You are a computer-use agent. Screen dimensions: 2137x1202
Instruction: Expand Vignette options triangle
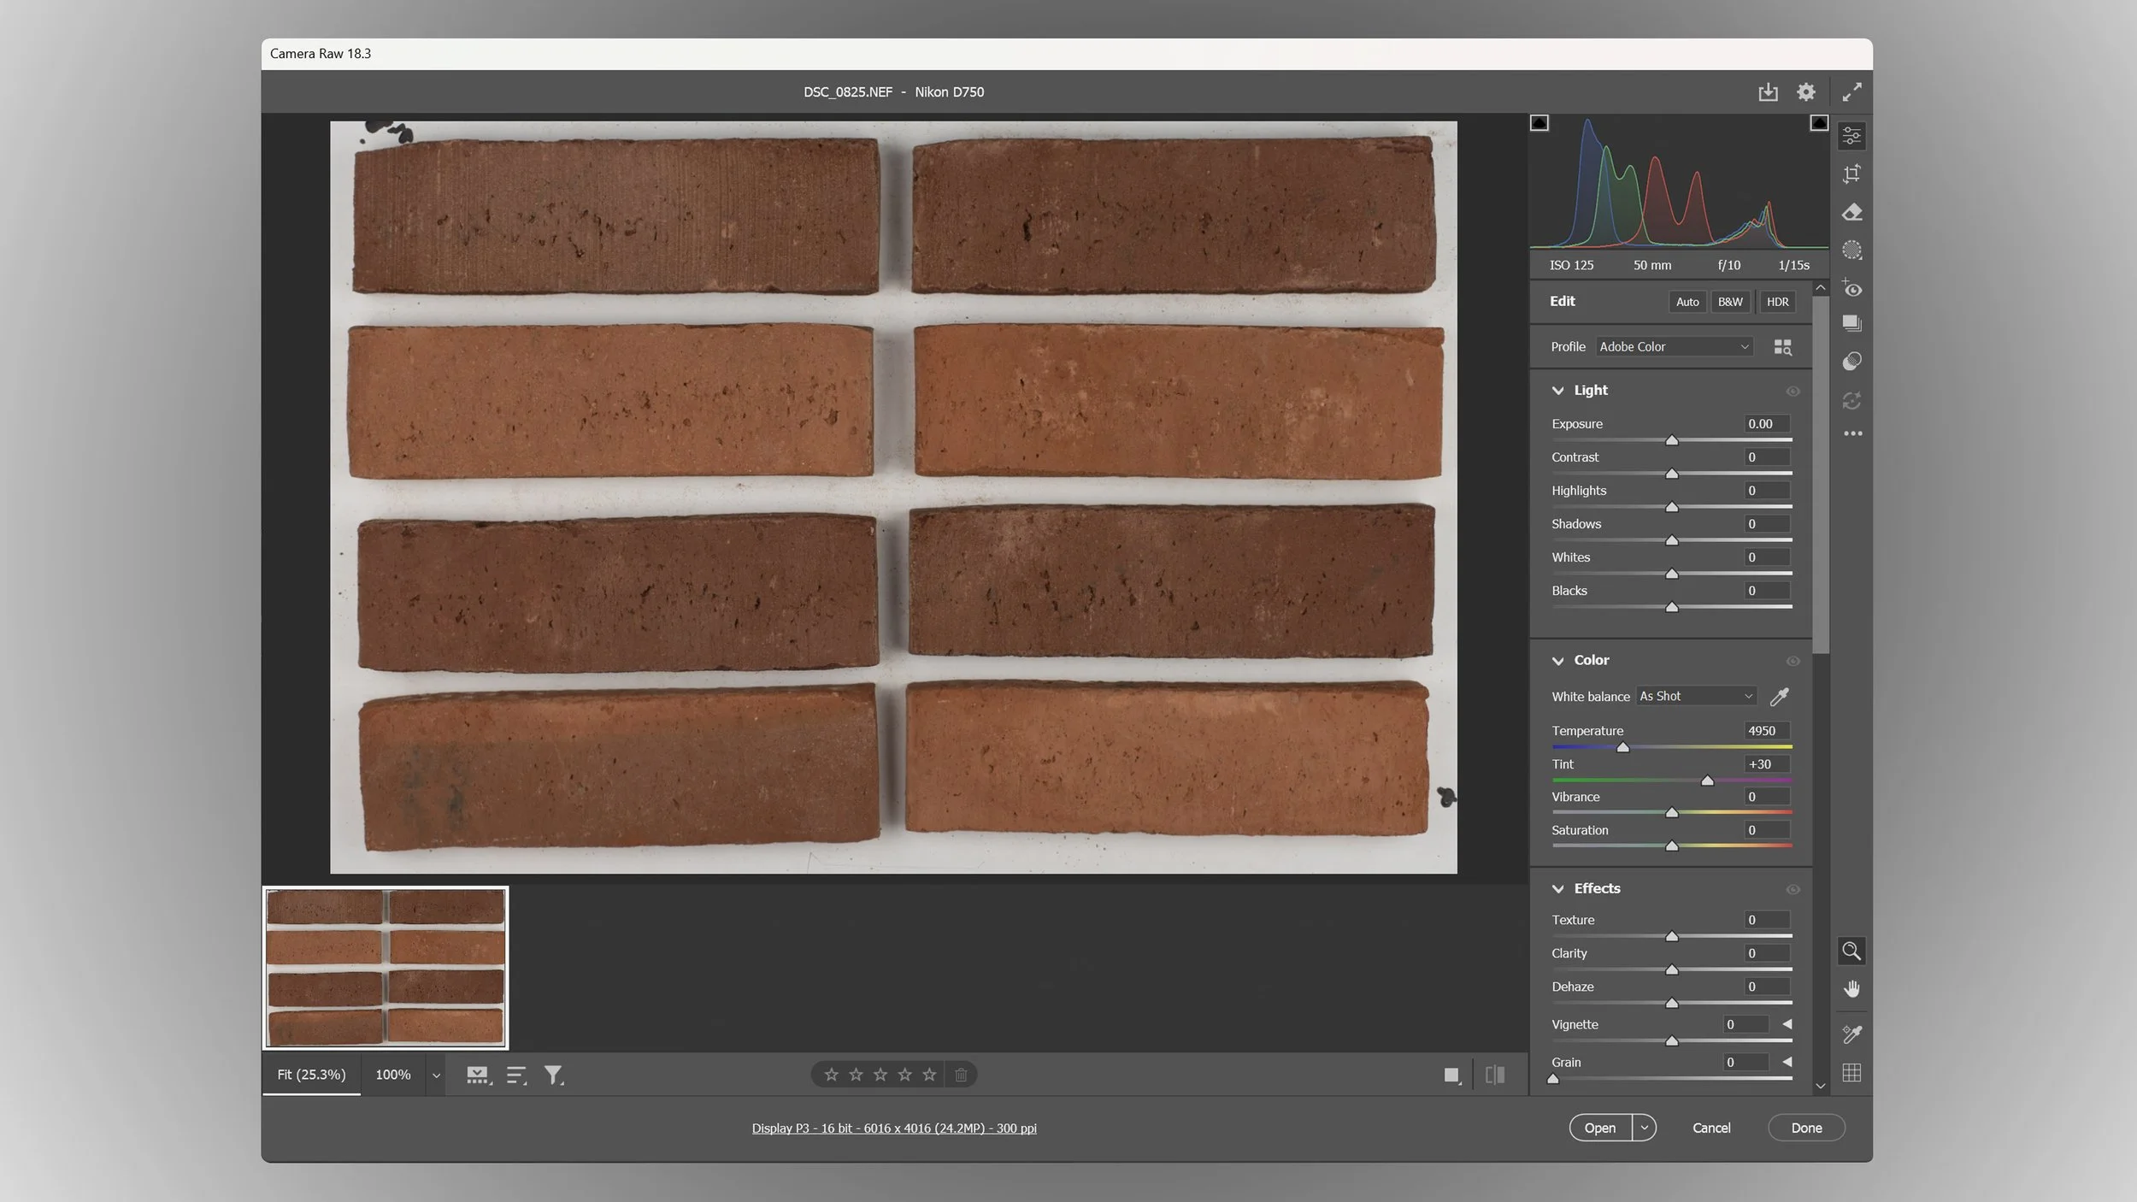point(1787,1024)
